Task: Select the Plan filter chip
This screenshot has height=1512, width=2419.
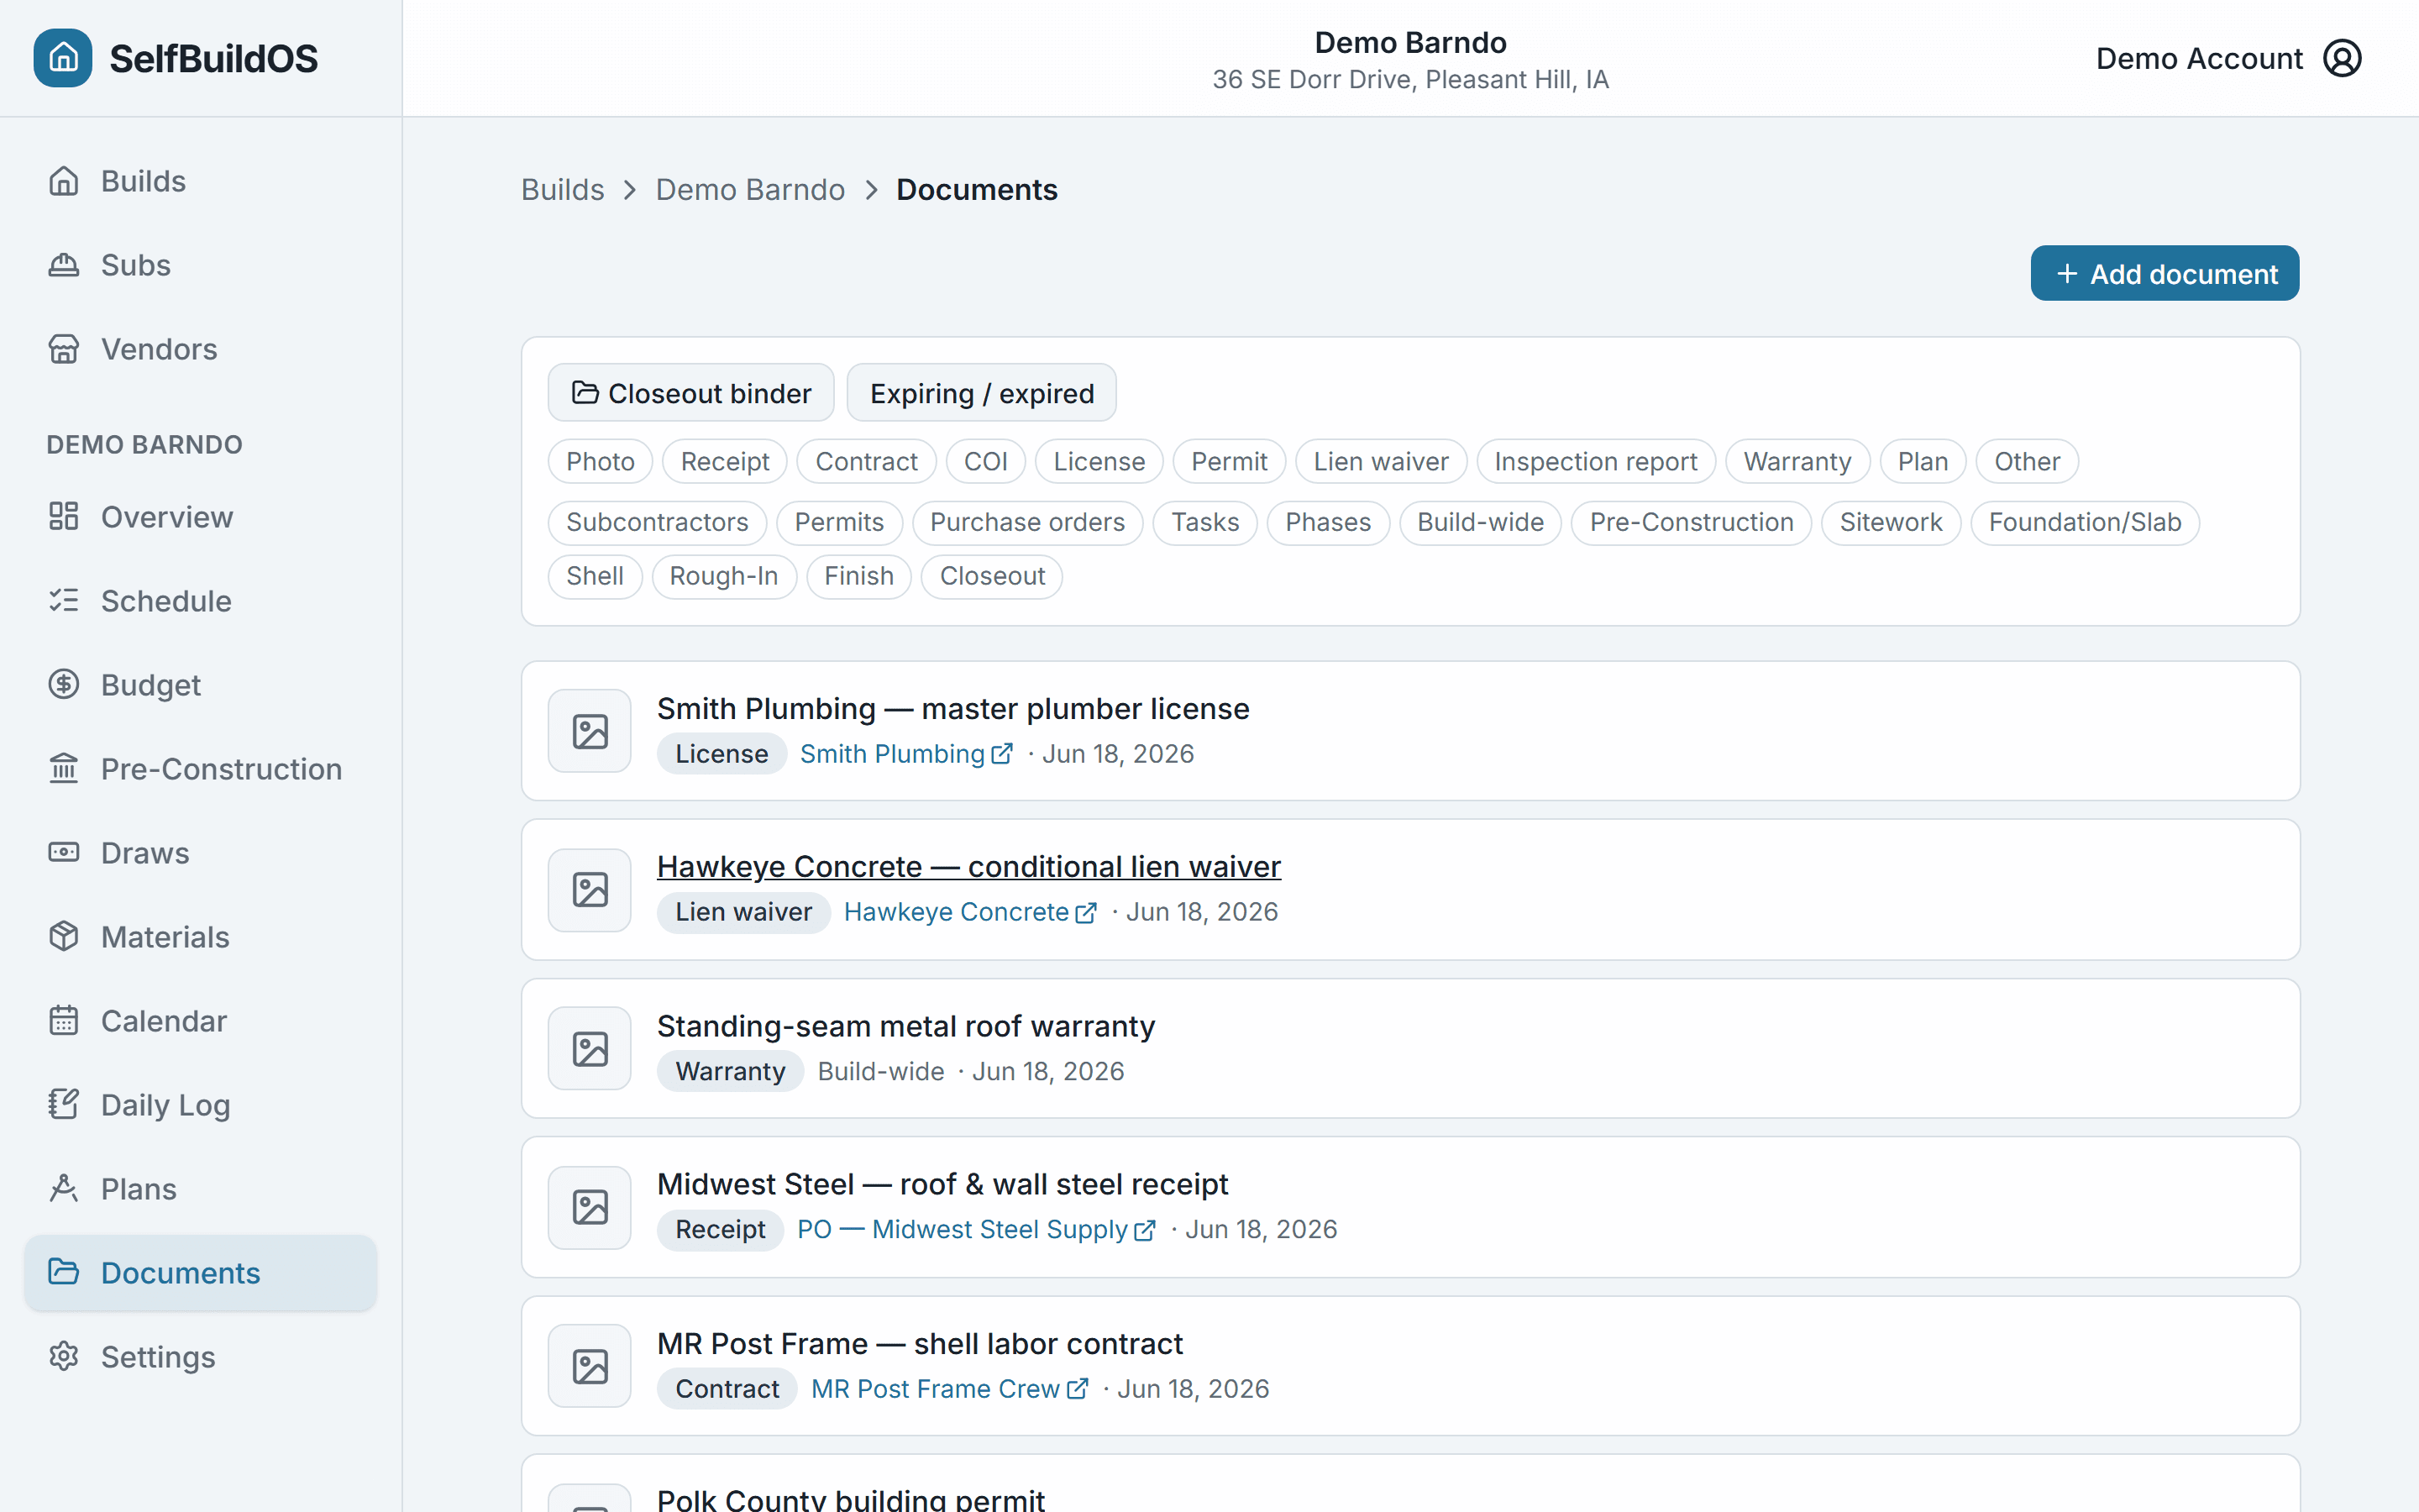Action: tap(1923, 461)
